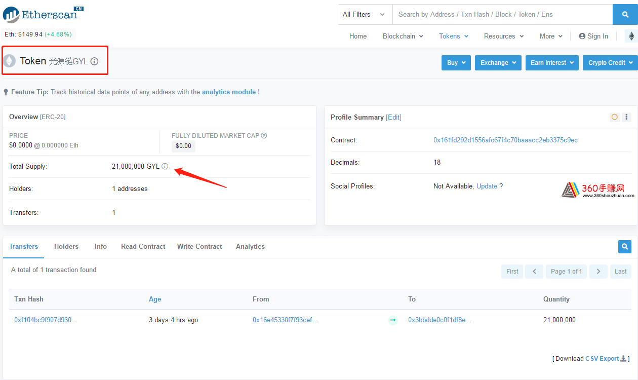Click the Etherscan logo
The width and height of the screenshot is (638, 380).
pyautogui.click(x=43, y=14)
